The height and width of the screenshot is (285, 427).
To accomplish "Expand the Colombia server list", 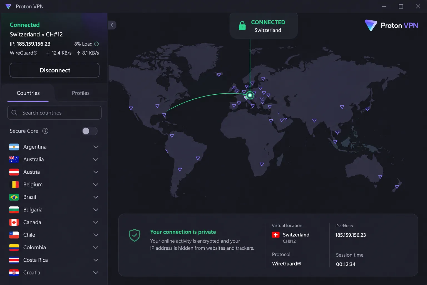I will [x=96, y=247].
